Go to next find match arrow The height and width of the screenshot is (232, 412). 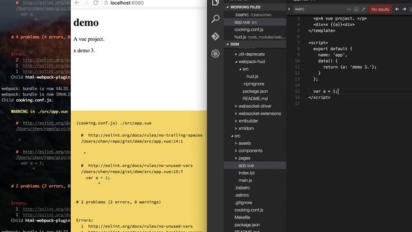[x=404, y=9]
